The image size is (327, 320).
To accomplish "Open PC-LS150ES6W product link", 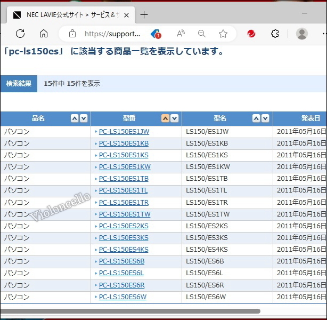I will coord(122,297).
